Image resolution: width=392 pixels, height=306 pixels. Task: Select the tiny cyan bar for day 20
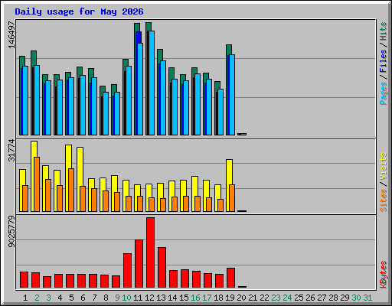[x=243, y=134]
